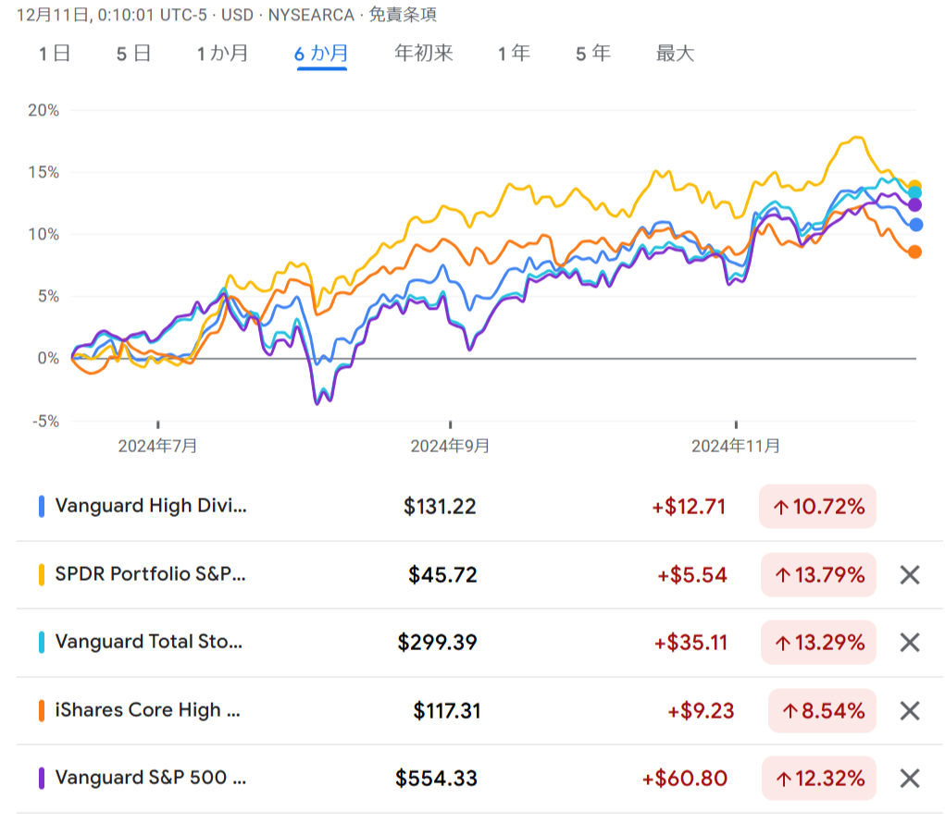Click the -5% y-axis label
945x823 pixels.
(45, 422)
